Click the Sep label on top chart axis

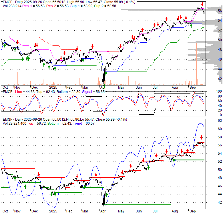(193, 87)
